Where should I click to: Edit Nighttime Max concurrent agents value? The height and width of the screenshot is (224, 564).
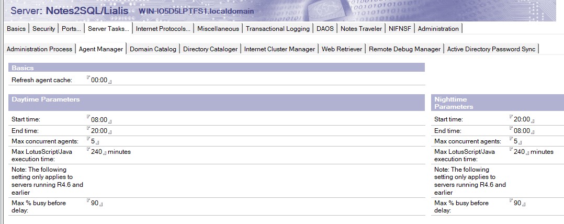(x=516, y=141)
